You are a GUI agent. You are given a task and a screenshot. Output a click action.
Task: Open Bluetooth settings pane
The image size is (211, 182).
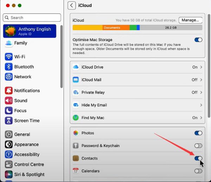tap(30, 67)
